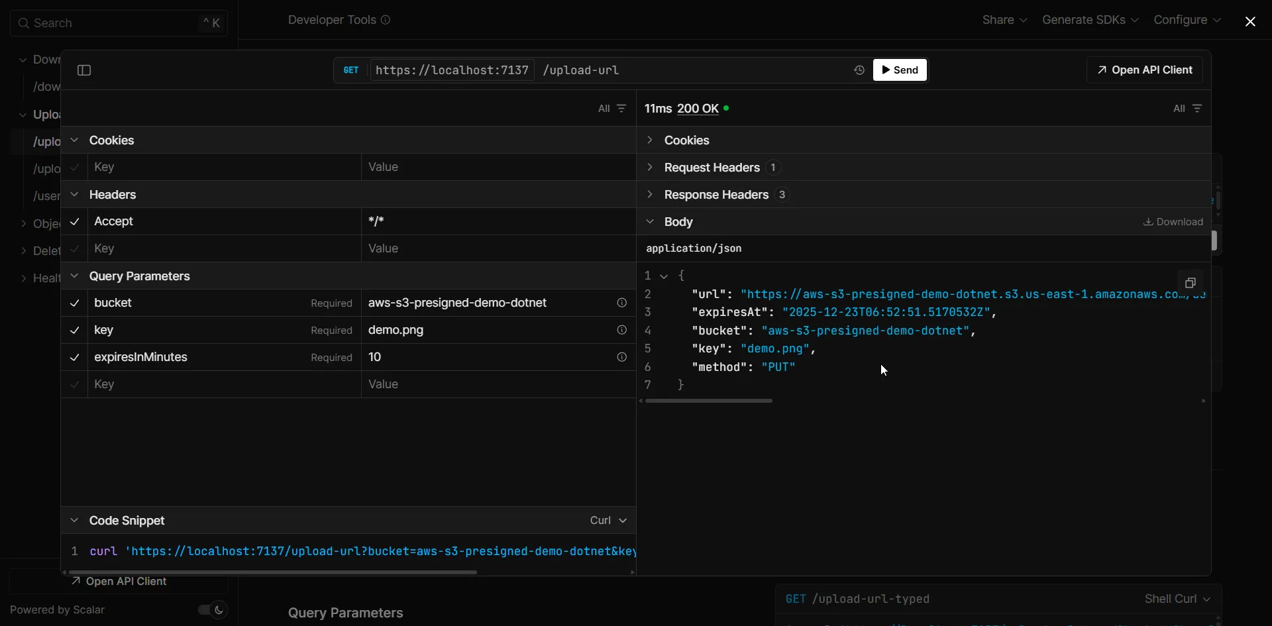Open API Client in new window

1144,70
